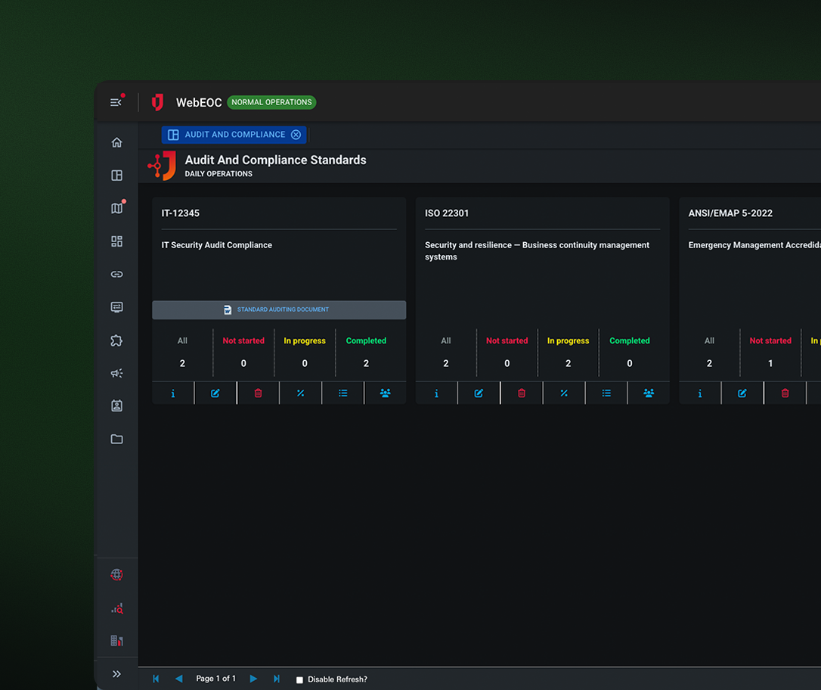Viewport: 821px width, 690px height.
Task: Open info for IT-12345 card
Action: pos(173,393)
